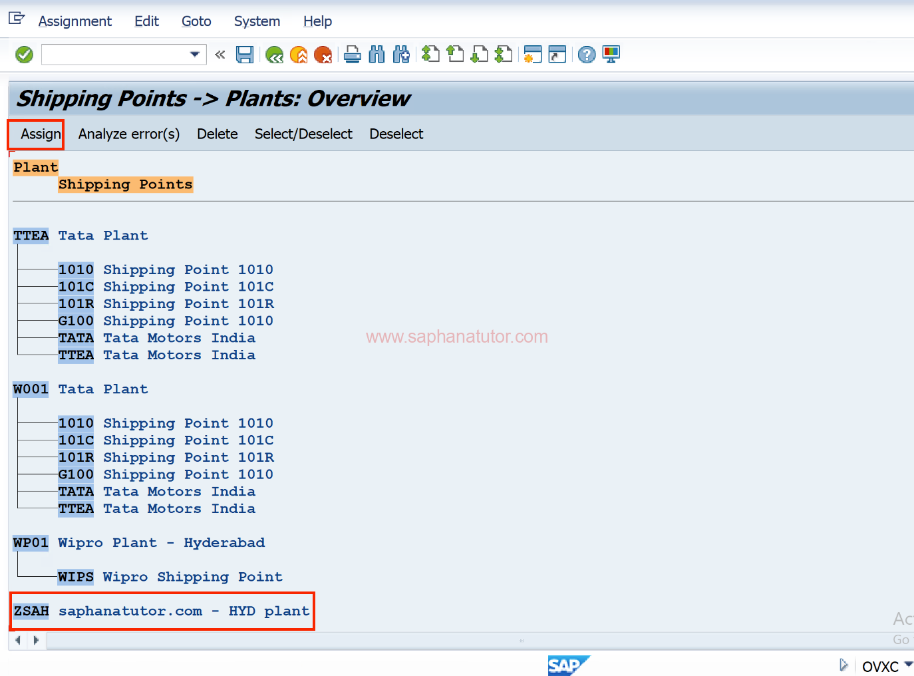Select plant ZSAH saphanatutor.com - HYD plant

(x=162, y=611)
